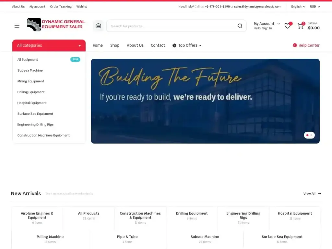
Task: Open the hamburger menu icon
Action: 17,26
